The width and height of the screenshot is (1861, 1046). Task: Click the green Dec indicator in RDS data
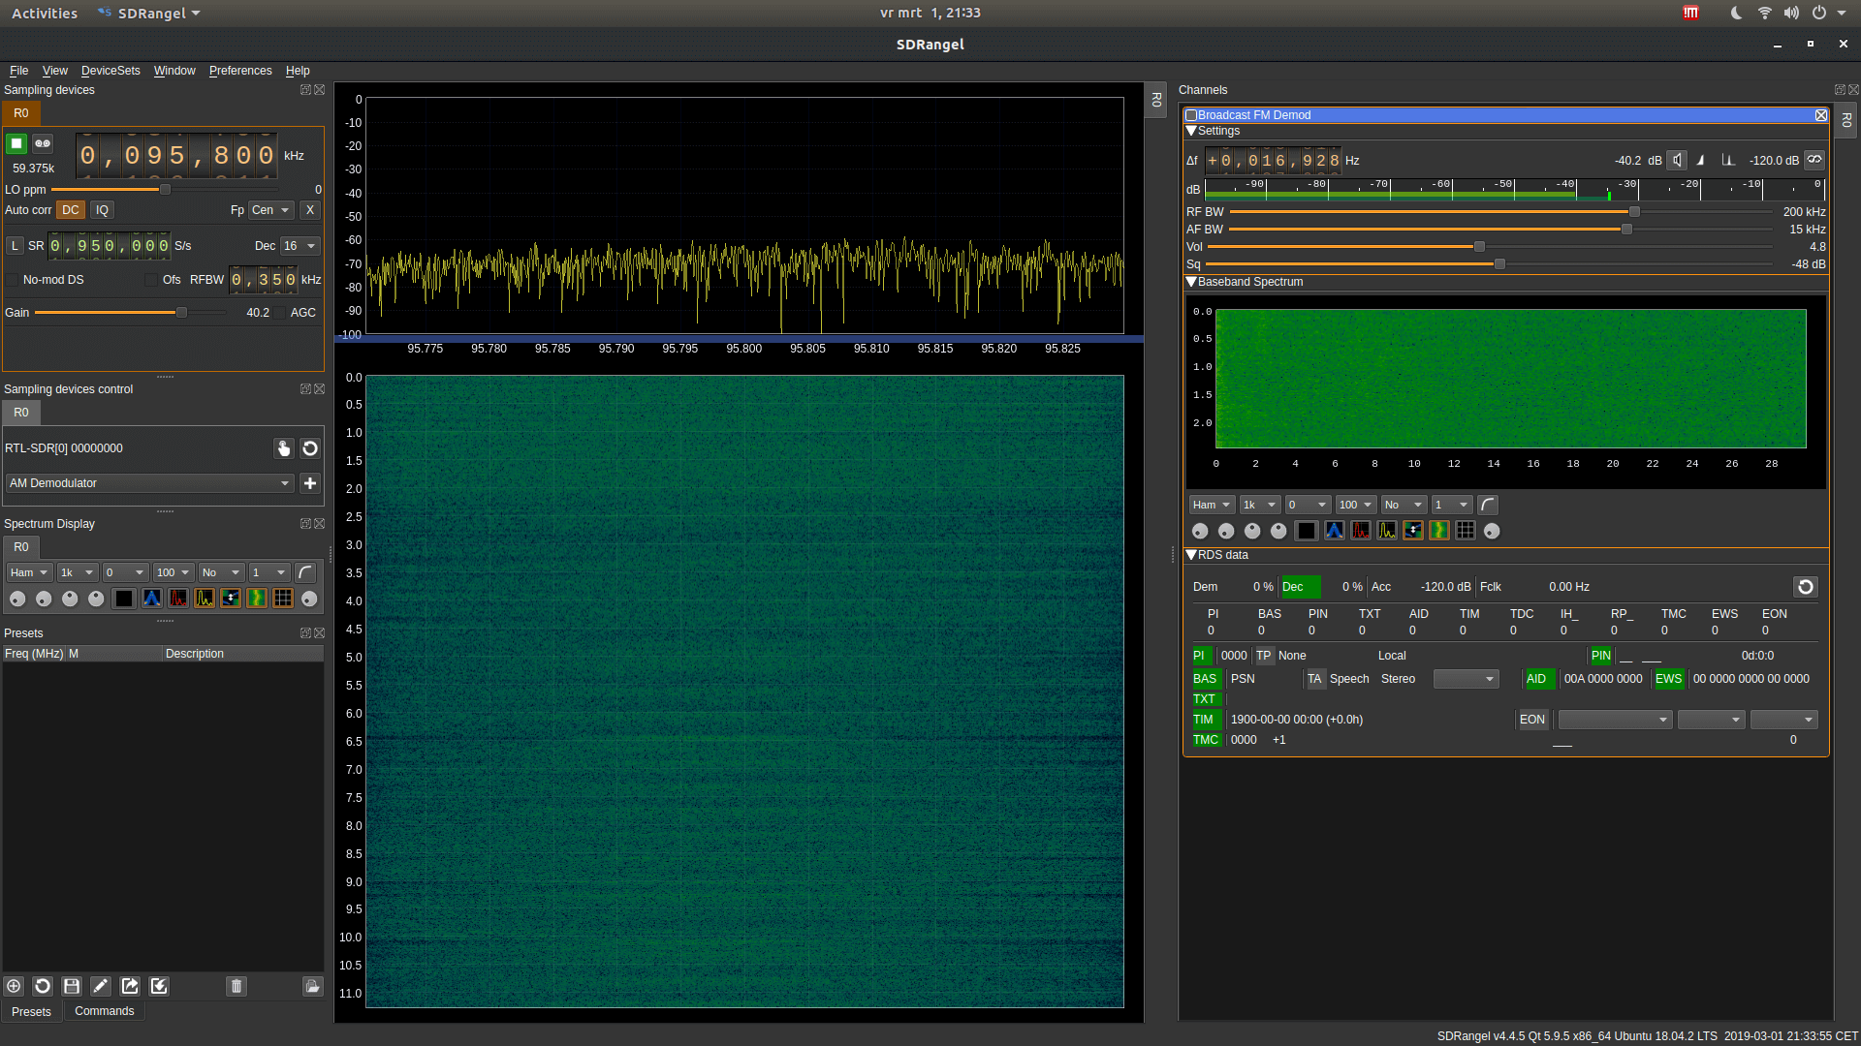(x=1300, y=587)
